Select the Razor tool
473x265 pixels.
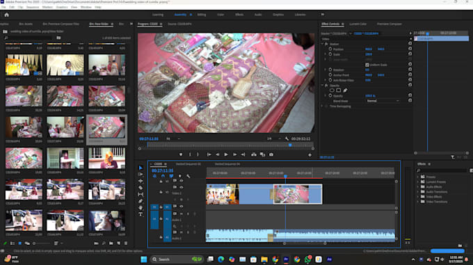[x=141, y=188]
